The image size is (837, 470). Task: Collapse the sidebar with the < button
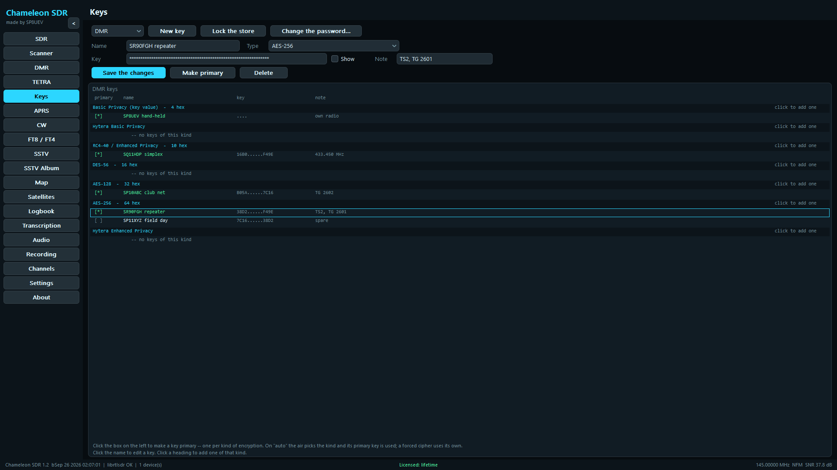(74, 23)
